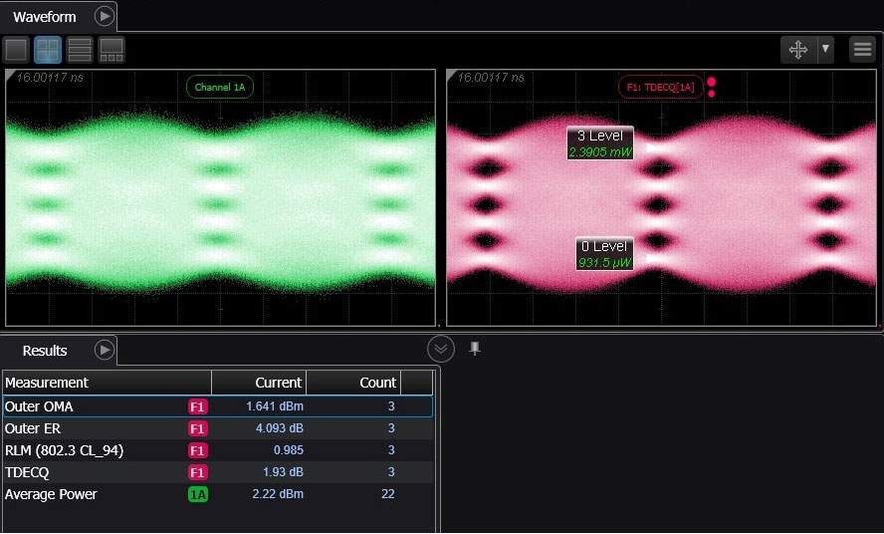The height and width of the screenshot is (534, 884).
Task: Select the four-quadrant grid layout icon
Action: coord(48,50)
